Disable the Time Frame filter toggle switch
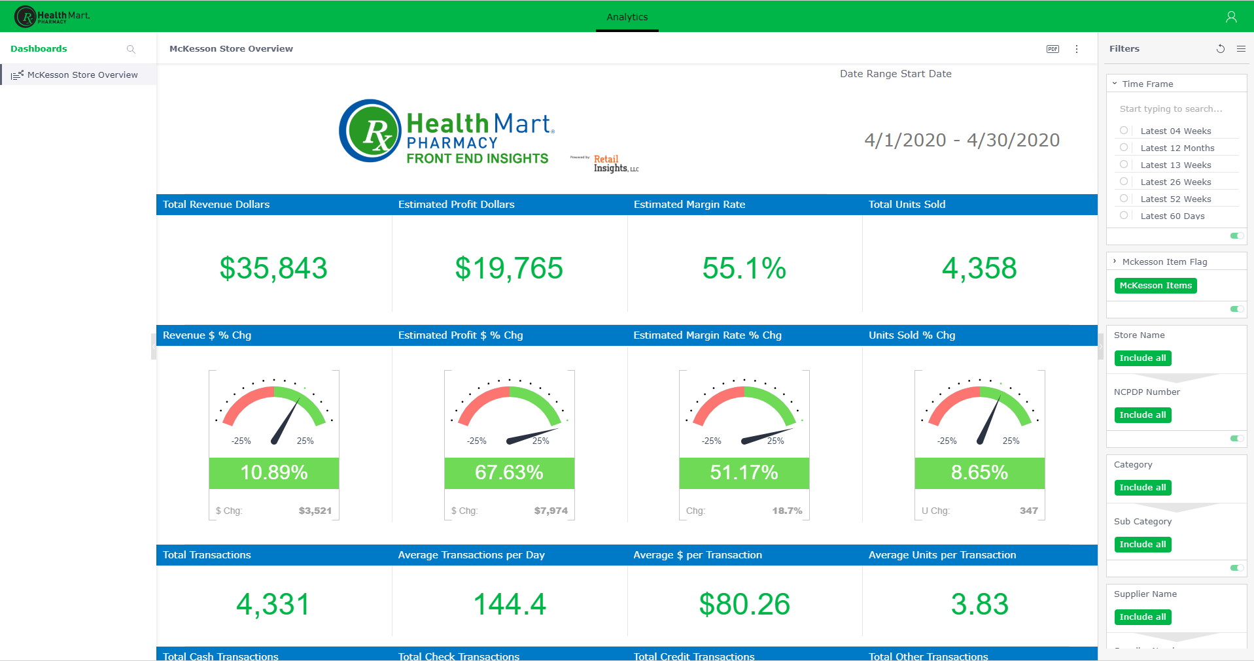The height and width of the screenshot is (661, 1254). click(1236, 235)
